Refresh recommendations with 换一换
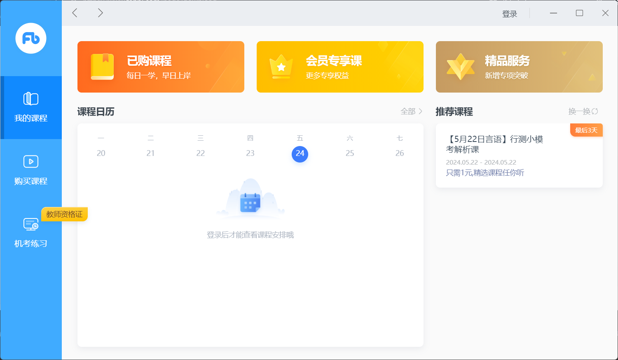This screenshot has height=360, width=618. (583, 111)
